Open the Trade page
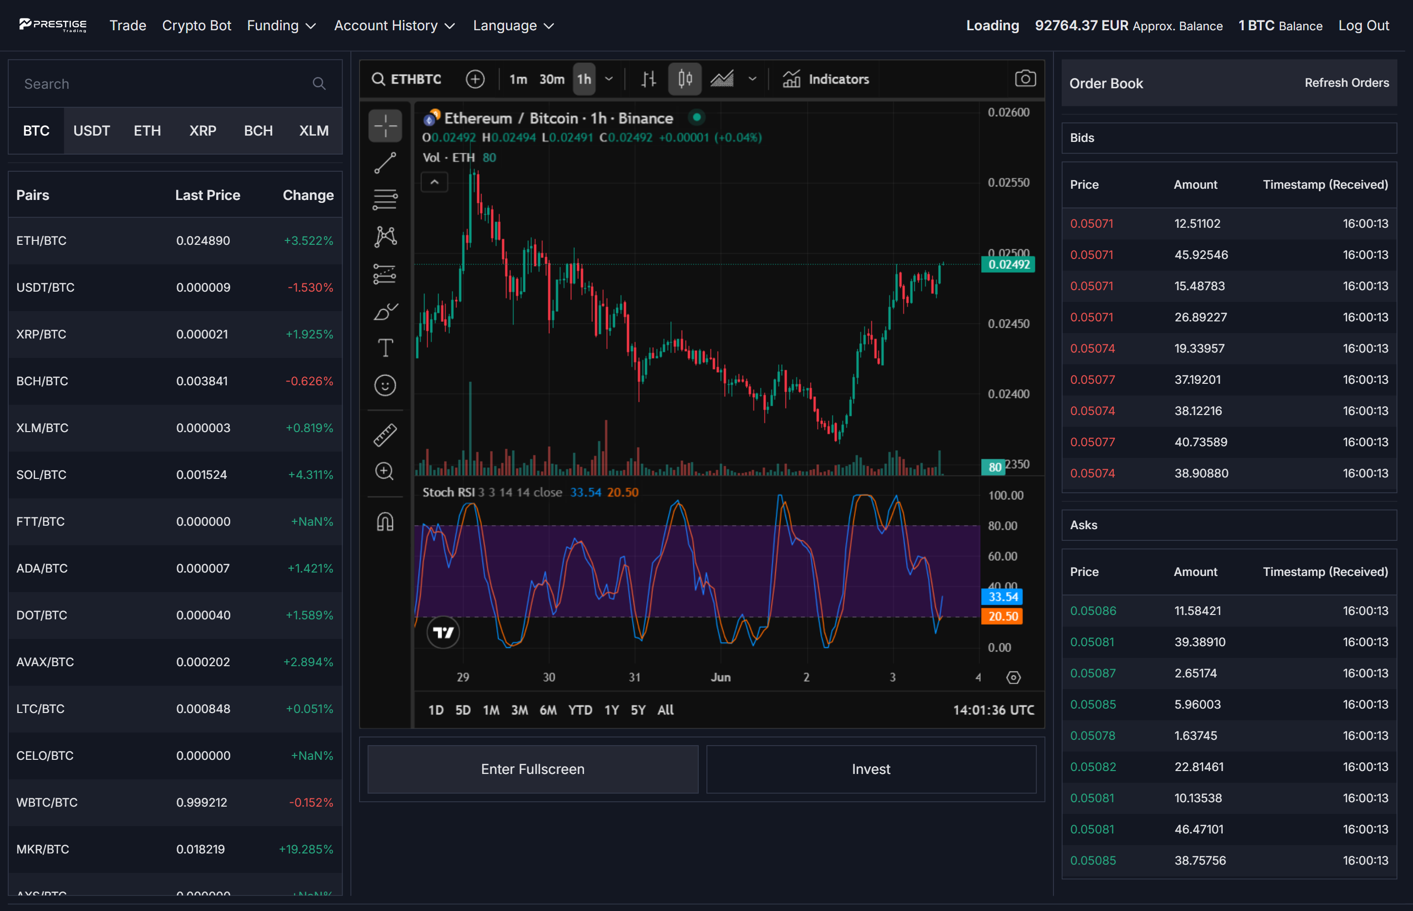This screenshot has width=1413, height=911. pyautogui.click(x=128, y=25)
